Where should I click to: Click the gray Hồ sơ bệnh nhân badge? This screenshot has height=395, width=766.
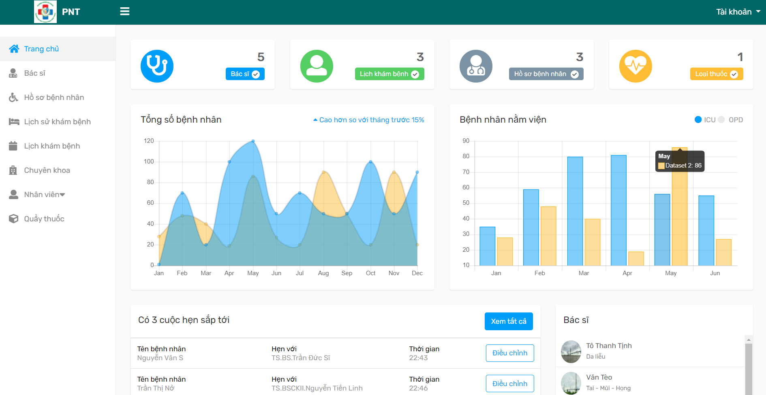(546, 74)
